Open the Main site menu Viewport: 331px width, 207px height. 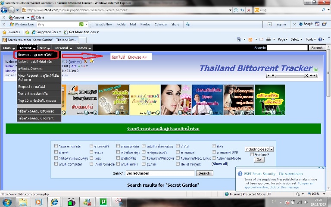click(x=9, y=48)
